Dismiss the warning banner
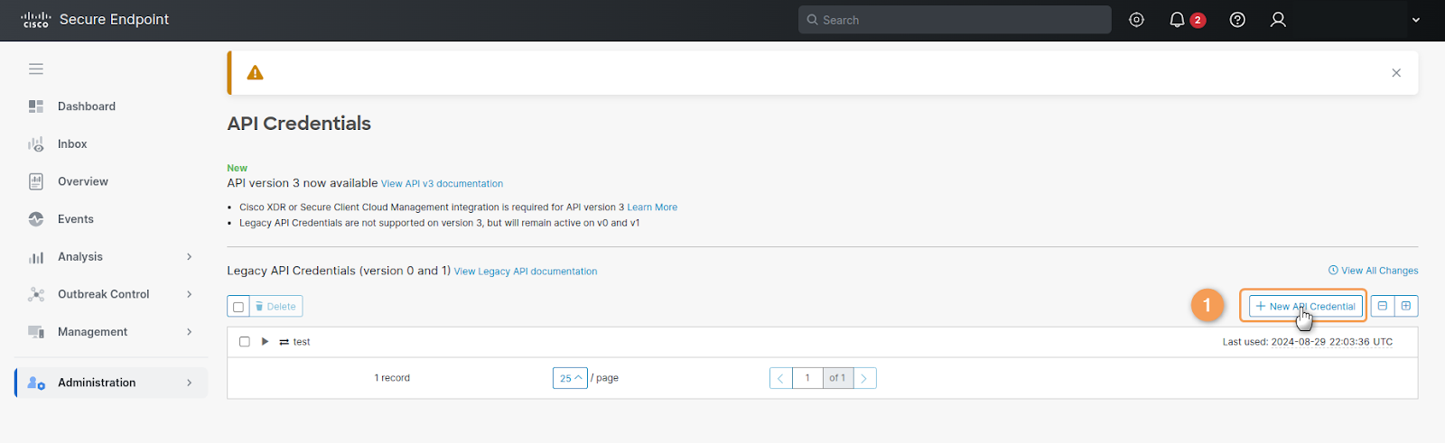This screenshot has width=1445, height=443. pyautogui.click(x=1396, y=73)
